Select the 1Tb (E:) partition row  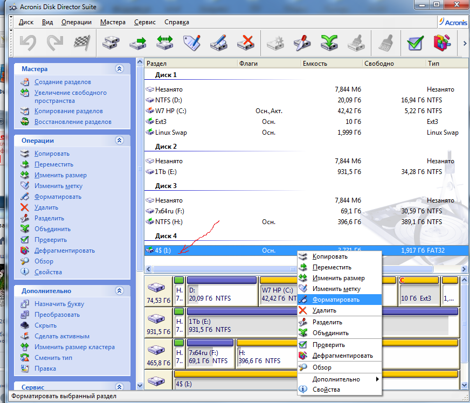click(306, 172)
